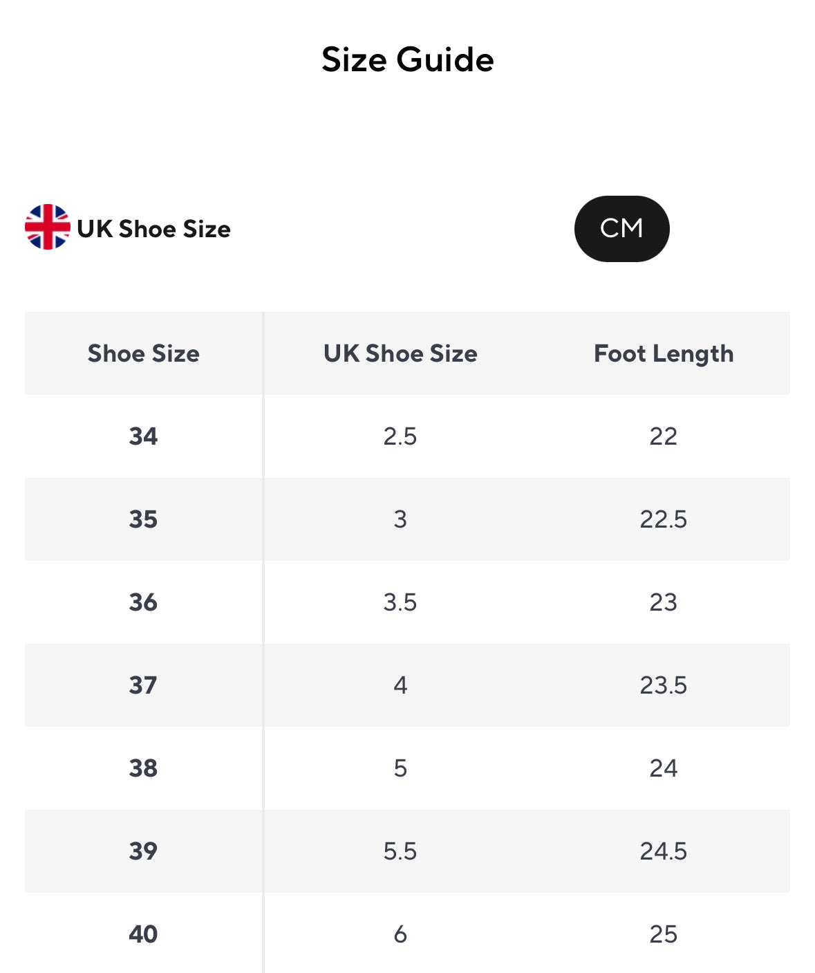Click UK size 2.5 cell
Screen dimensions: 815x973
click(400, 436)
